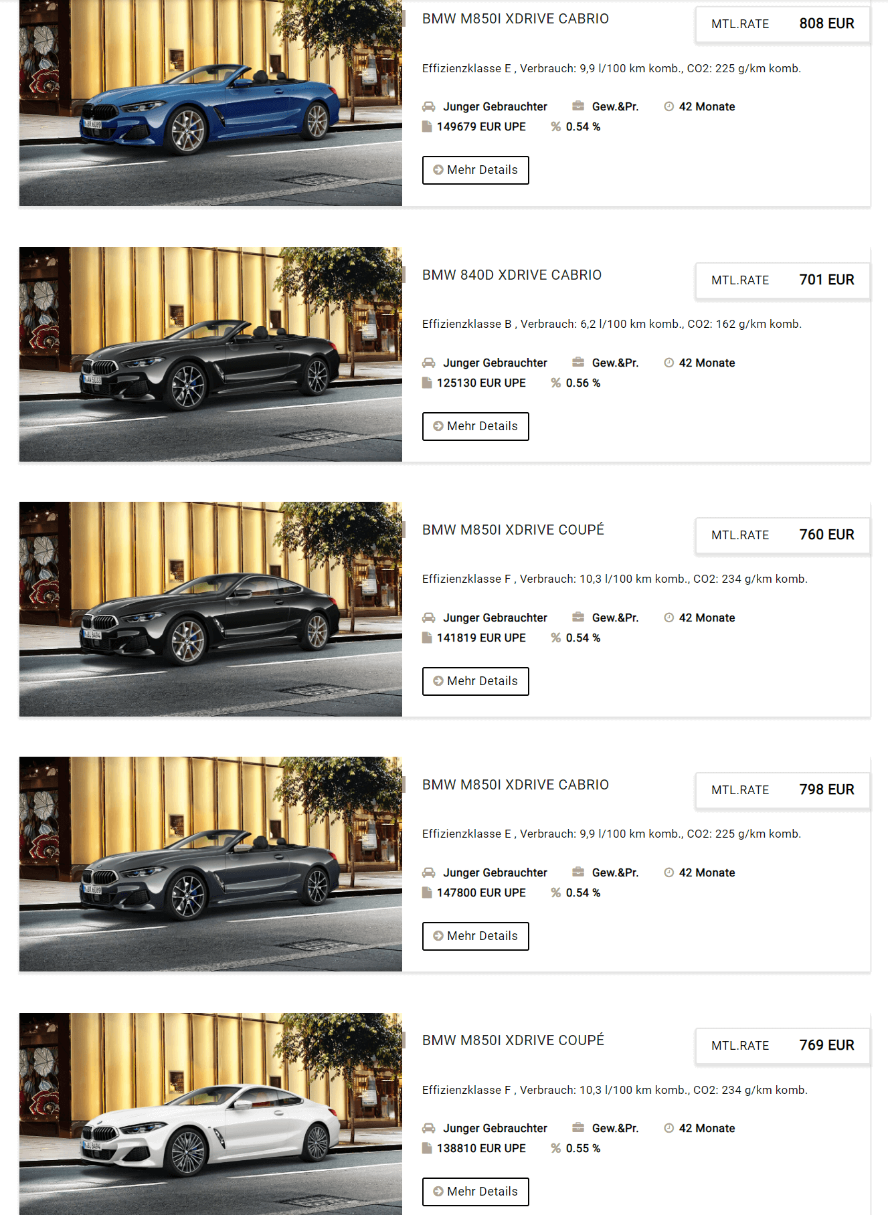Click car icon in the 769 EUR Coupé listing
This screenshot has height=1215, width=888.
428,1128
